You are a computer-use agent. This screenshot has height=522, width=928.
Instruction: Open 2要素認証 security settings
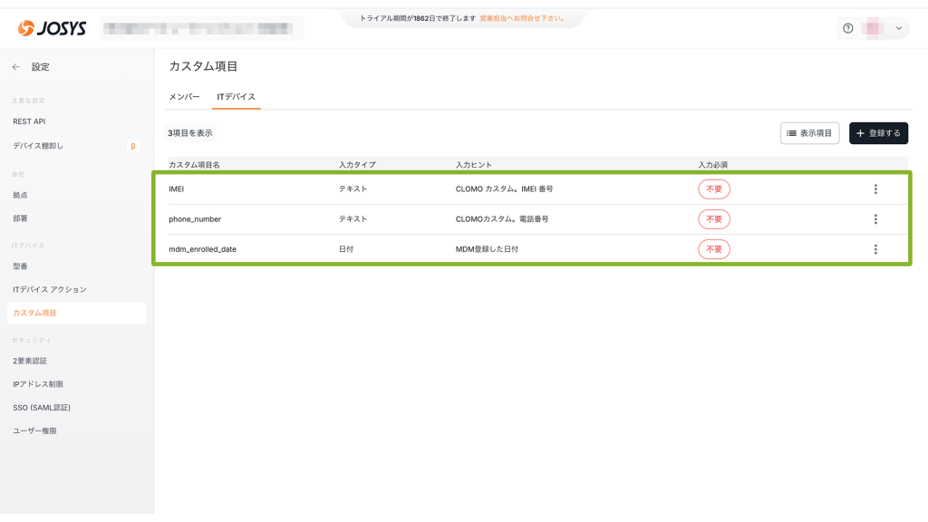tap(30, 361)
